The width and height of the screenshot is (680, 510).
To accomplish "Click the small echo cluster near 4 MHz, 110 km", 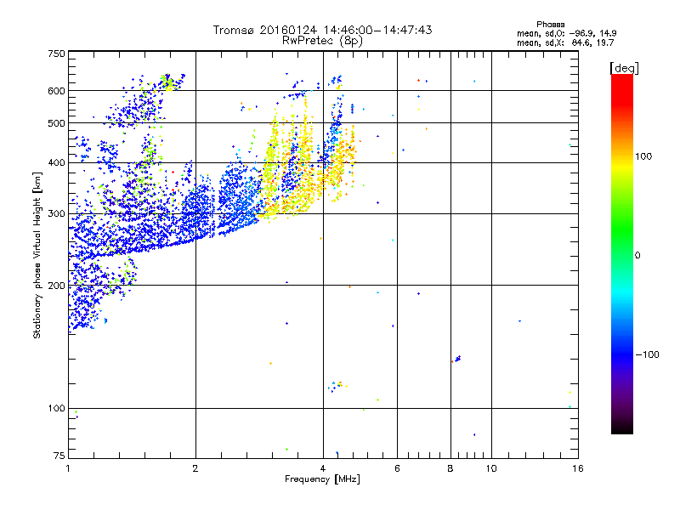I will pyautogui.click(x=337, y=386).
